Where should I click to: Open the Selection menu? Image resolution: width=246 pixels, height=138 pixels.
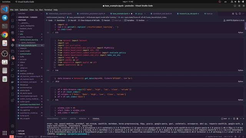(x=24, y=10)
